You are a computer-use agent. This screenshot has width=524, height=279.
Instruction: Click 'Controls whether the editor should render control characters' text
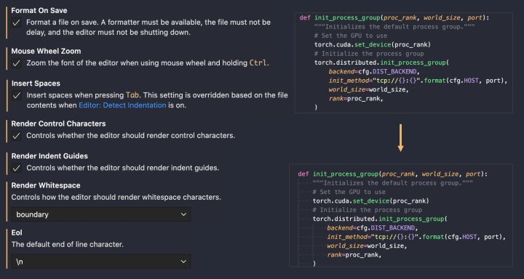click(x=131, y=136)
